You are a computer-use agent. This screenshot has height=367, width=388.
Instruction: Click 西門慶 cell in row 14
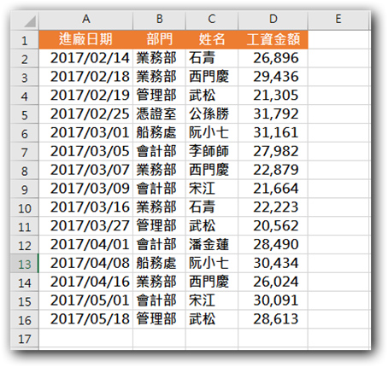(x=212, y=282)
